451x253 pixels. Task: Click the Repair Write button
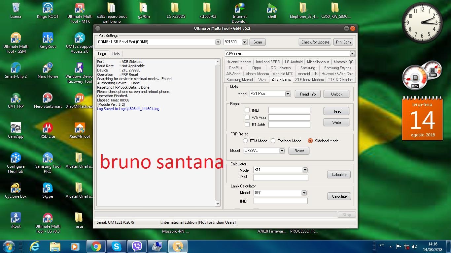click(336, 123)
